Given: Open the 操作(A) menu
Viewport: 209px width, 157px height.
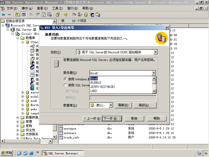Looking at the screenshot, I should [x=27, y=8].
